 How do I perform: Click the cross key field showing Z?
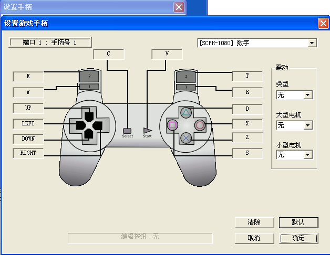point(247,137)
